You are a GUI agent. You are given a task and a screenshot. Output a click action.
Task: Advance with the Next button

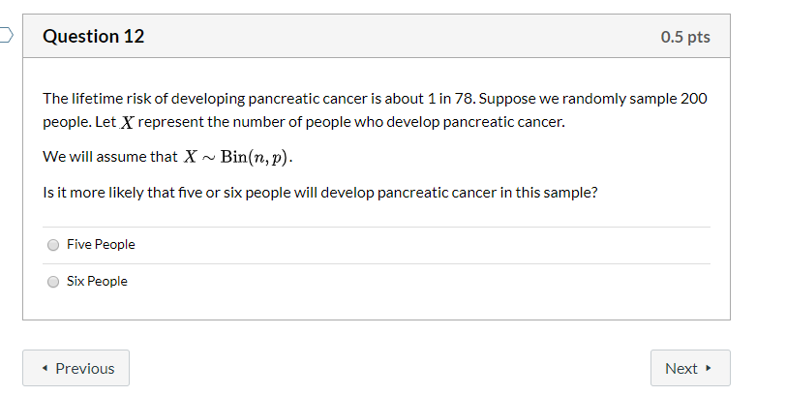pyautogui.click(x=690, y=368)
